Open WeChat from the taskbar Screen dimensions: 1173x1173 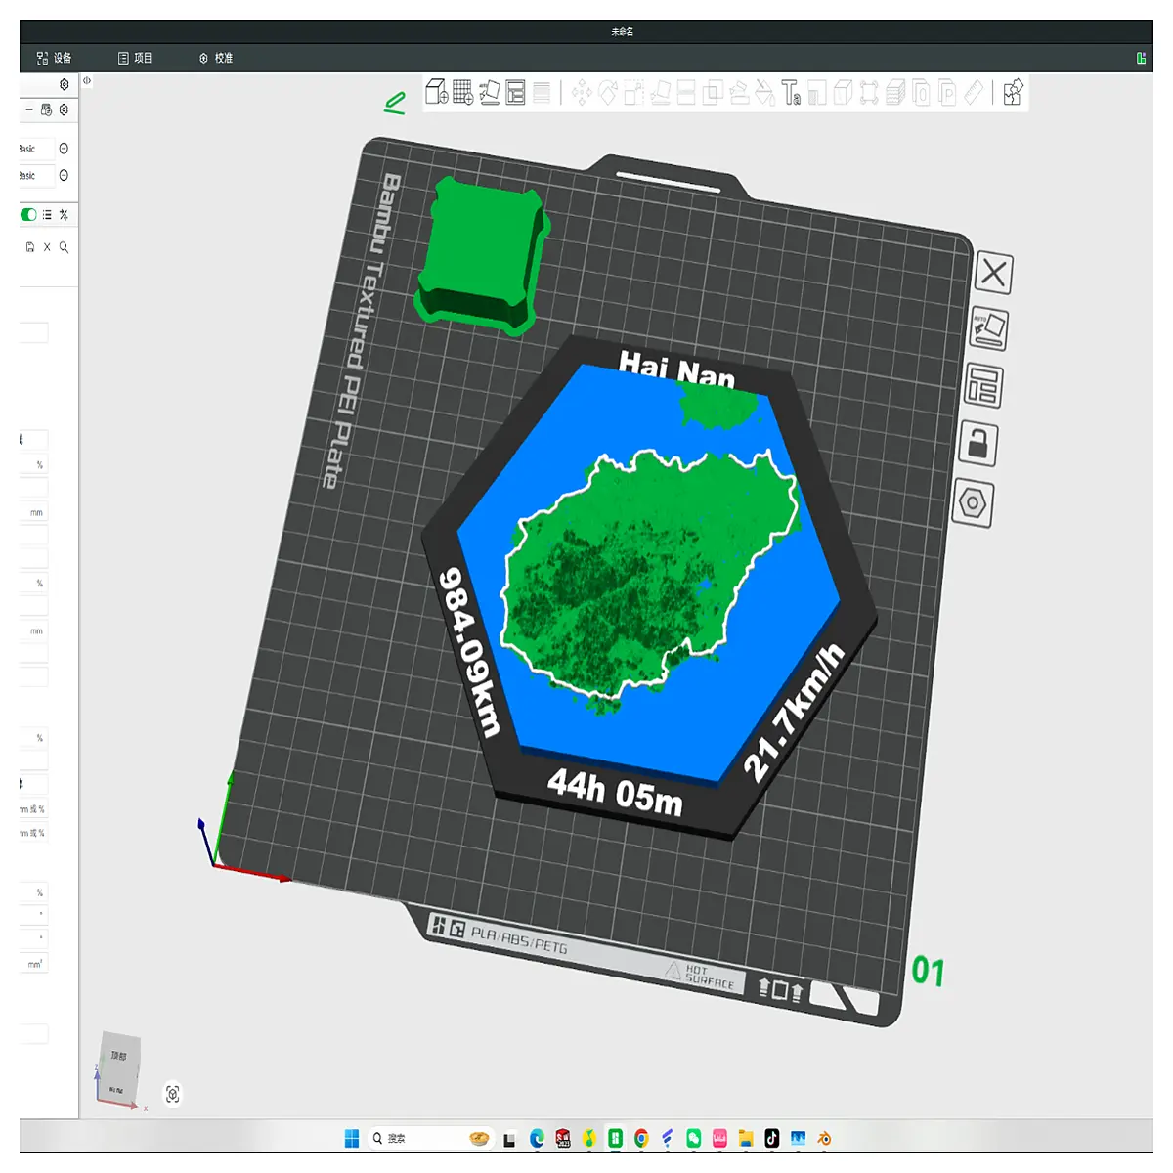[693, 1138]
